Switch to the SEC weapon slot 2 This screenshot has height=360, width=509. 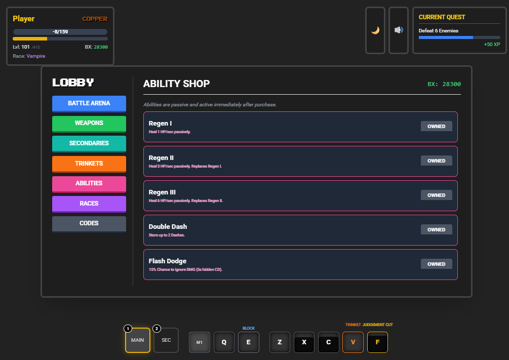coord(166,340)
